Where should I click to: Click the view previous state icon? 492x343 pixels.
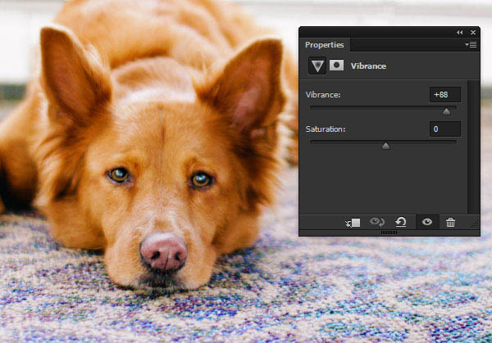[x=377, y=222]
